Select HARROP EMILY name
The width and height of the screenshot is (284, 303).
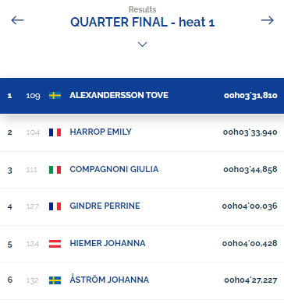pyautogui.click(x=101, y=132)
